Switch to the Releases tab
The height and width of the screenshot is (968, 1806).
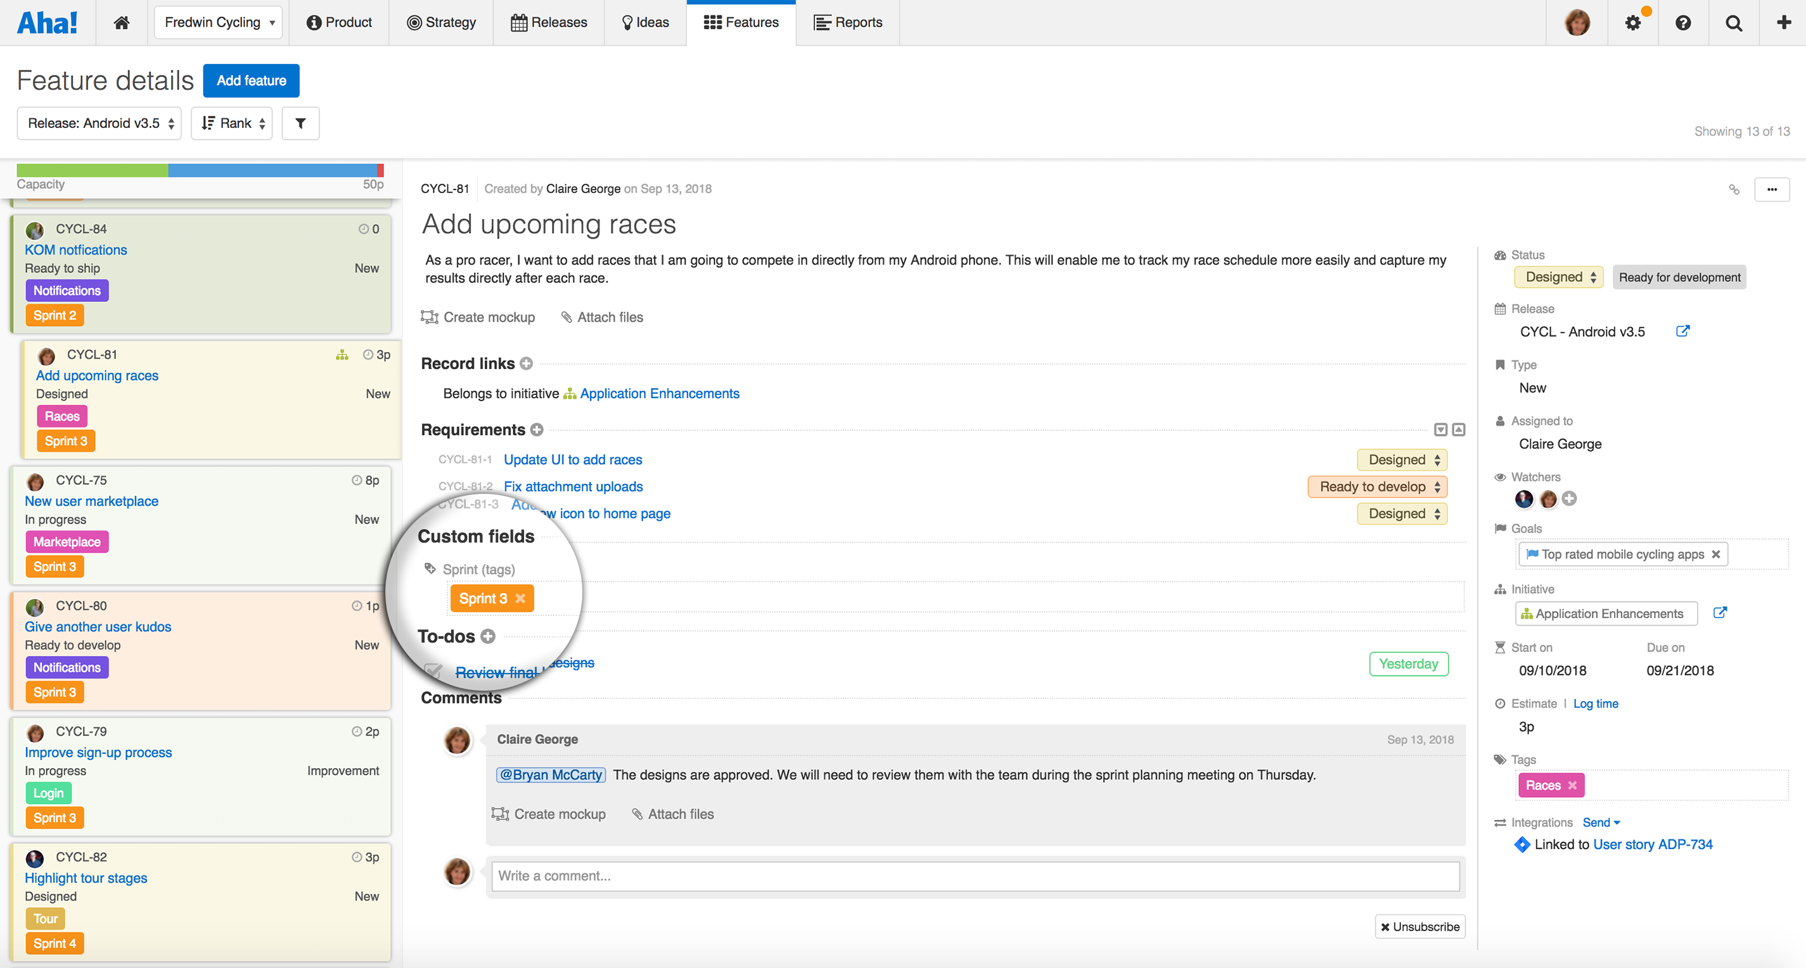pyautogui.click(x=549, y=22)
